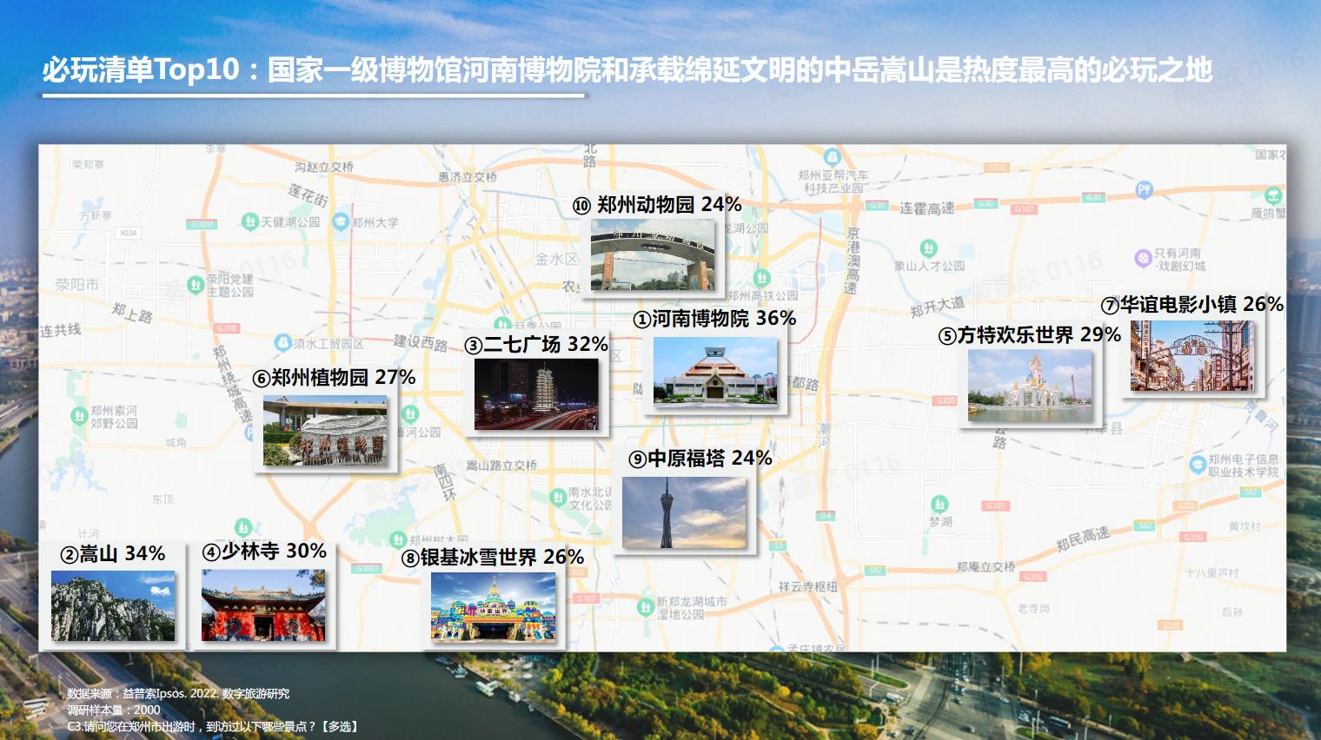Click the 嵩山 mountain thumbnail

(x=114, y=606)
